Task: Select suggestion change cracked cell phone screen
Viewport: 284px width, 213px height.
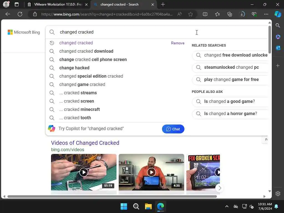Action: coord(93,60)
